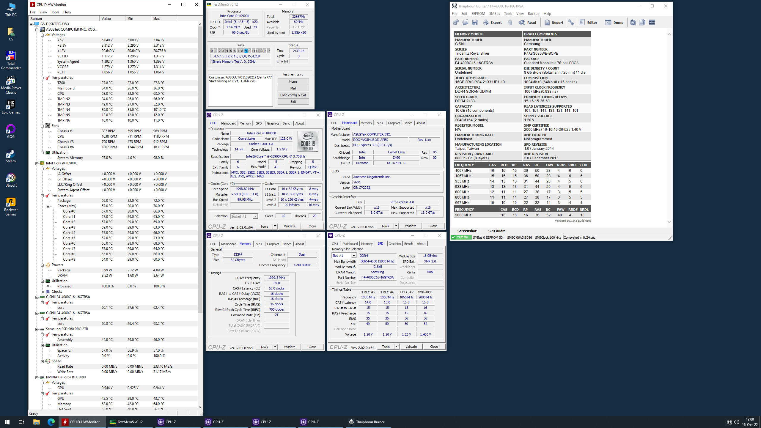Open Rockstar Games desktop icon
The width and height of the screenshot is (761, 428).
[11, 207]
